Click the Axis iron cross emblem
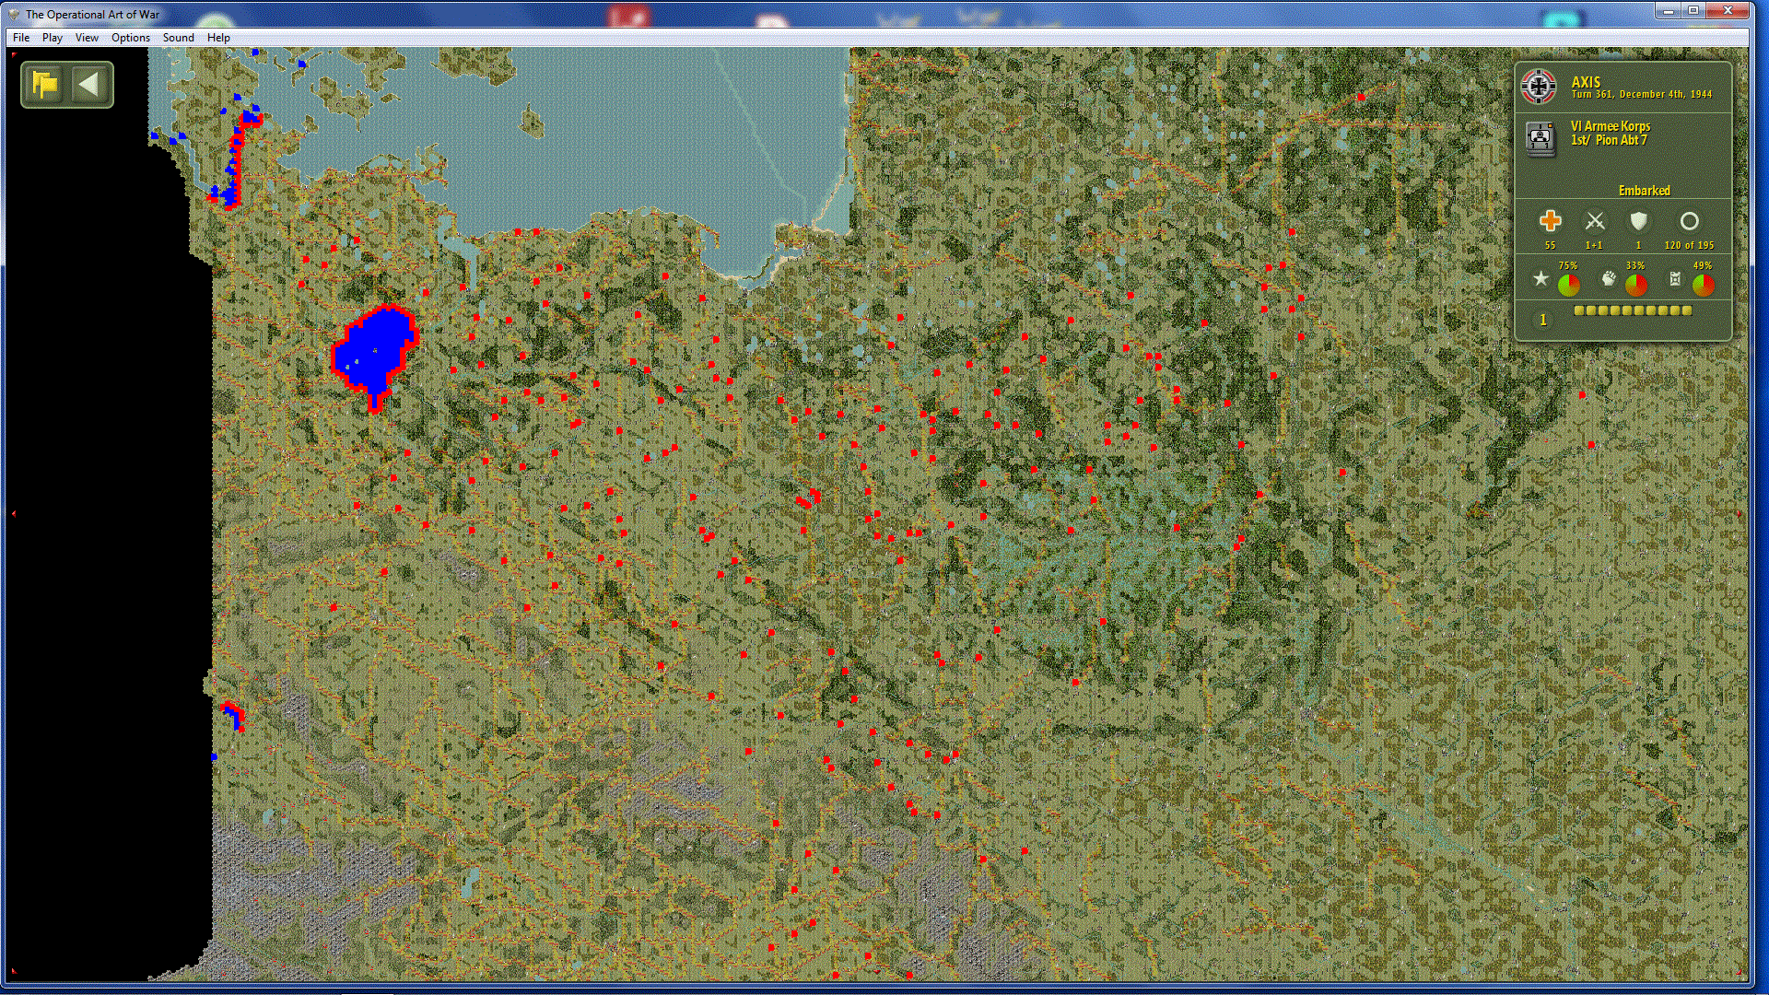1769x995 pixels. tap(1539, 87)
